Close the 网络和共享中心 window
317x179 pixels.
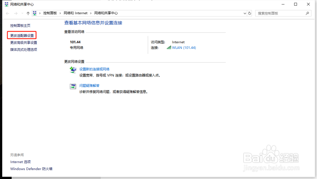[308, 4]
